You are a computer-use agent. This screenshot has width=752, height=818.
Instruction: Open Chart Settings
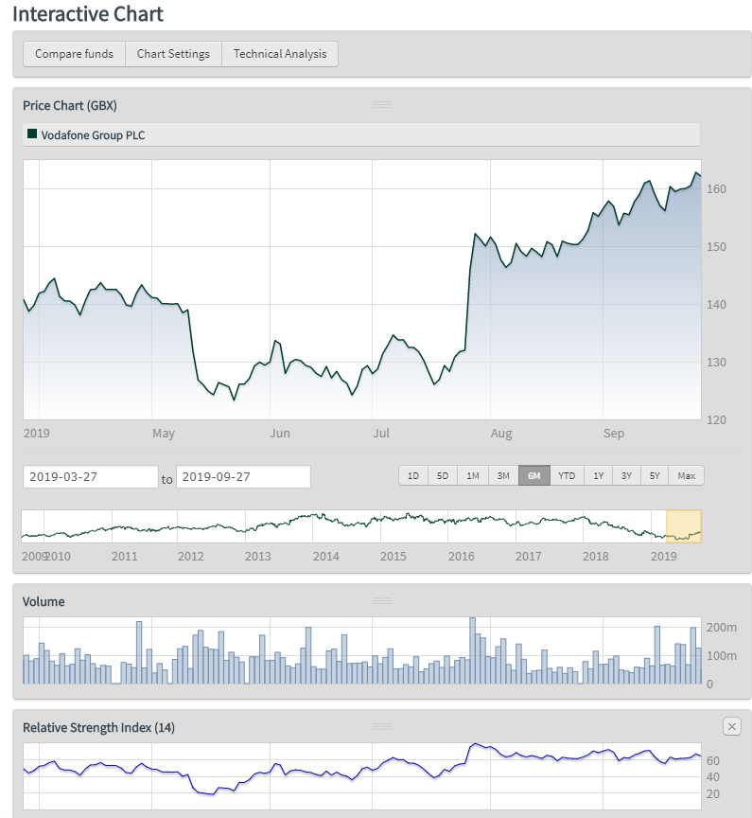[173, 54]
